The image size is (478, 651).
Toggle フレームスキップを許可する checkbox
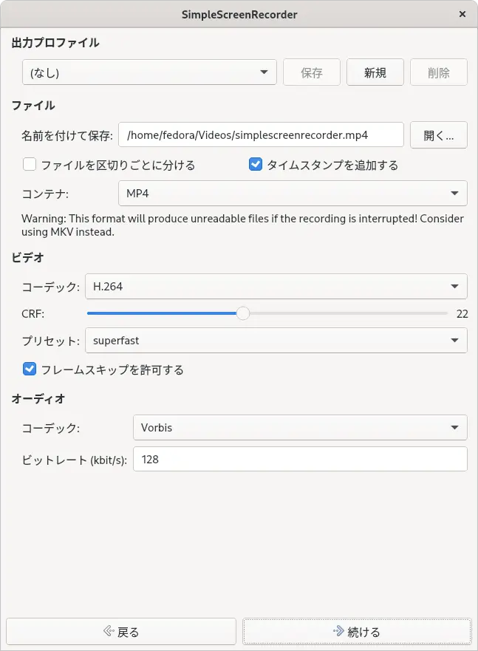point(30,369)
